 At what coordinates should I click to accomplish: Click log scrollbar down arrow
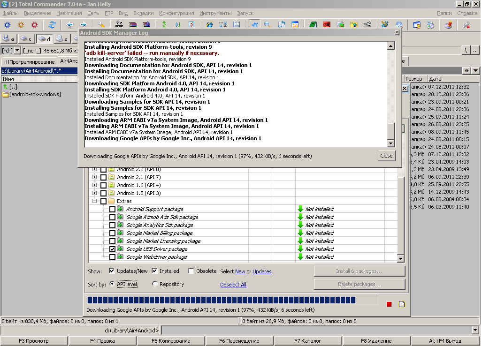(390, 143)
